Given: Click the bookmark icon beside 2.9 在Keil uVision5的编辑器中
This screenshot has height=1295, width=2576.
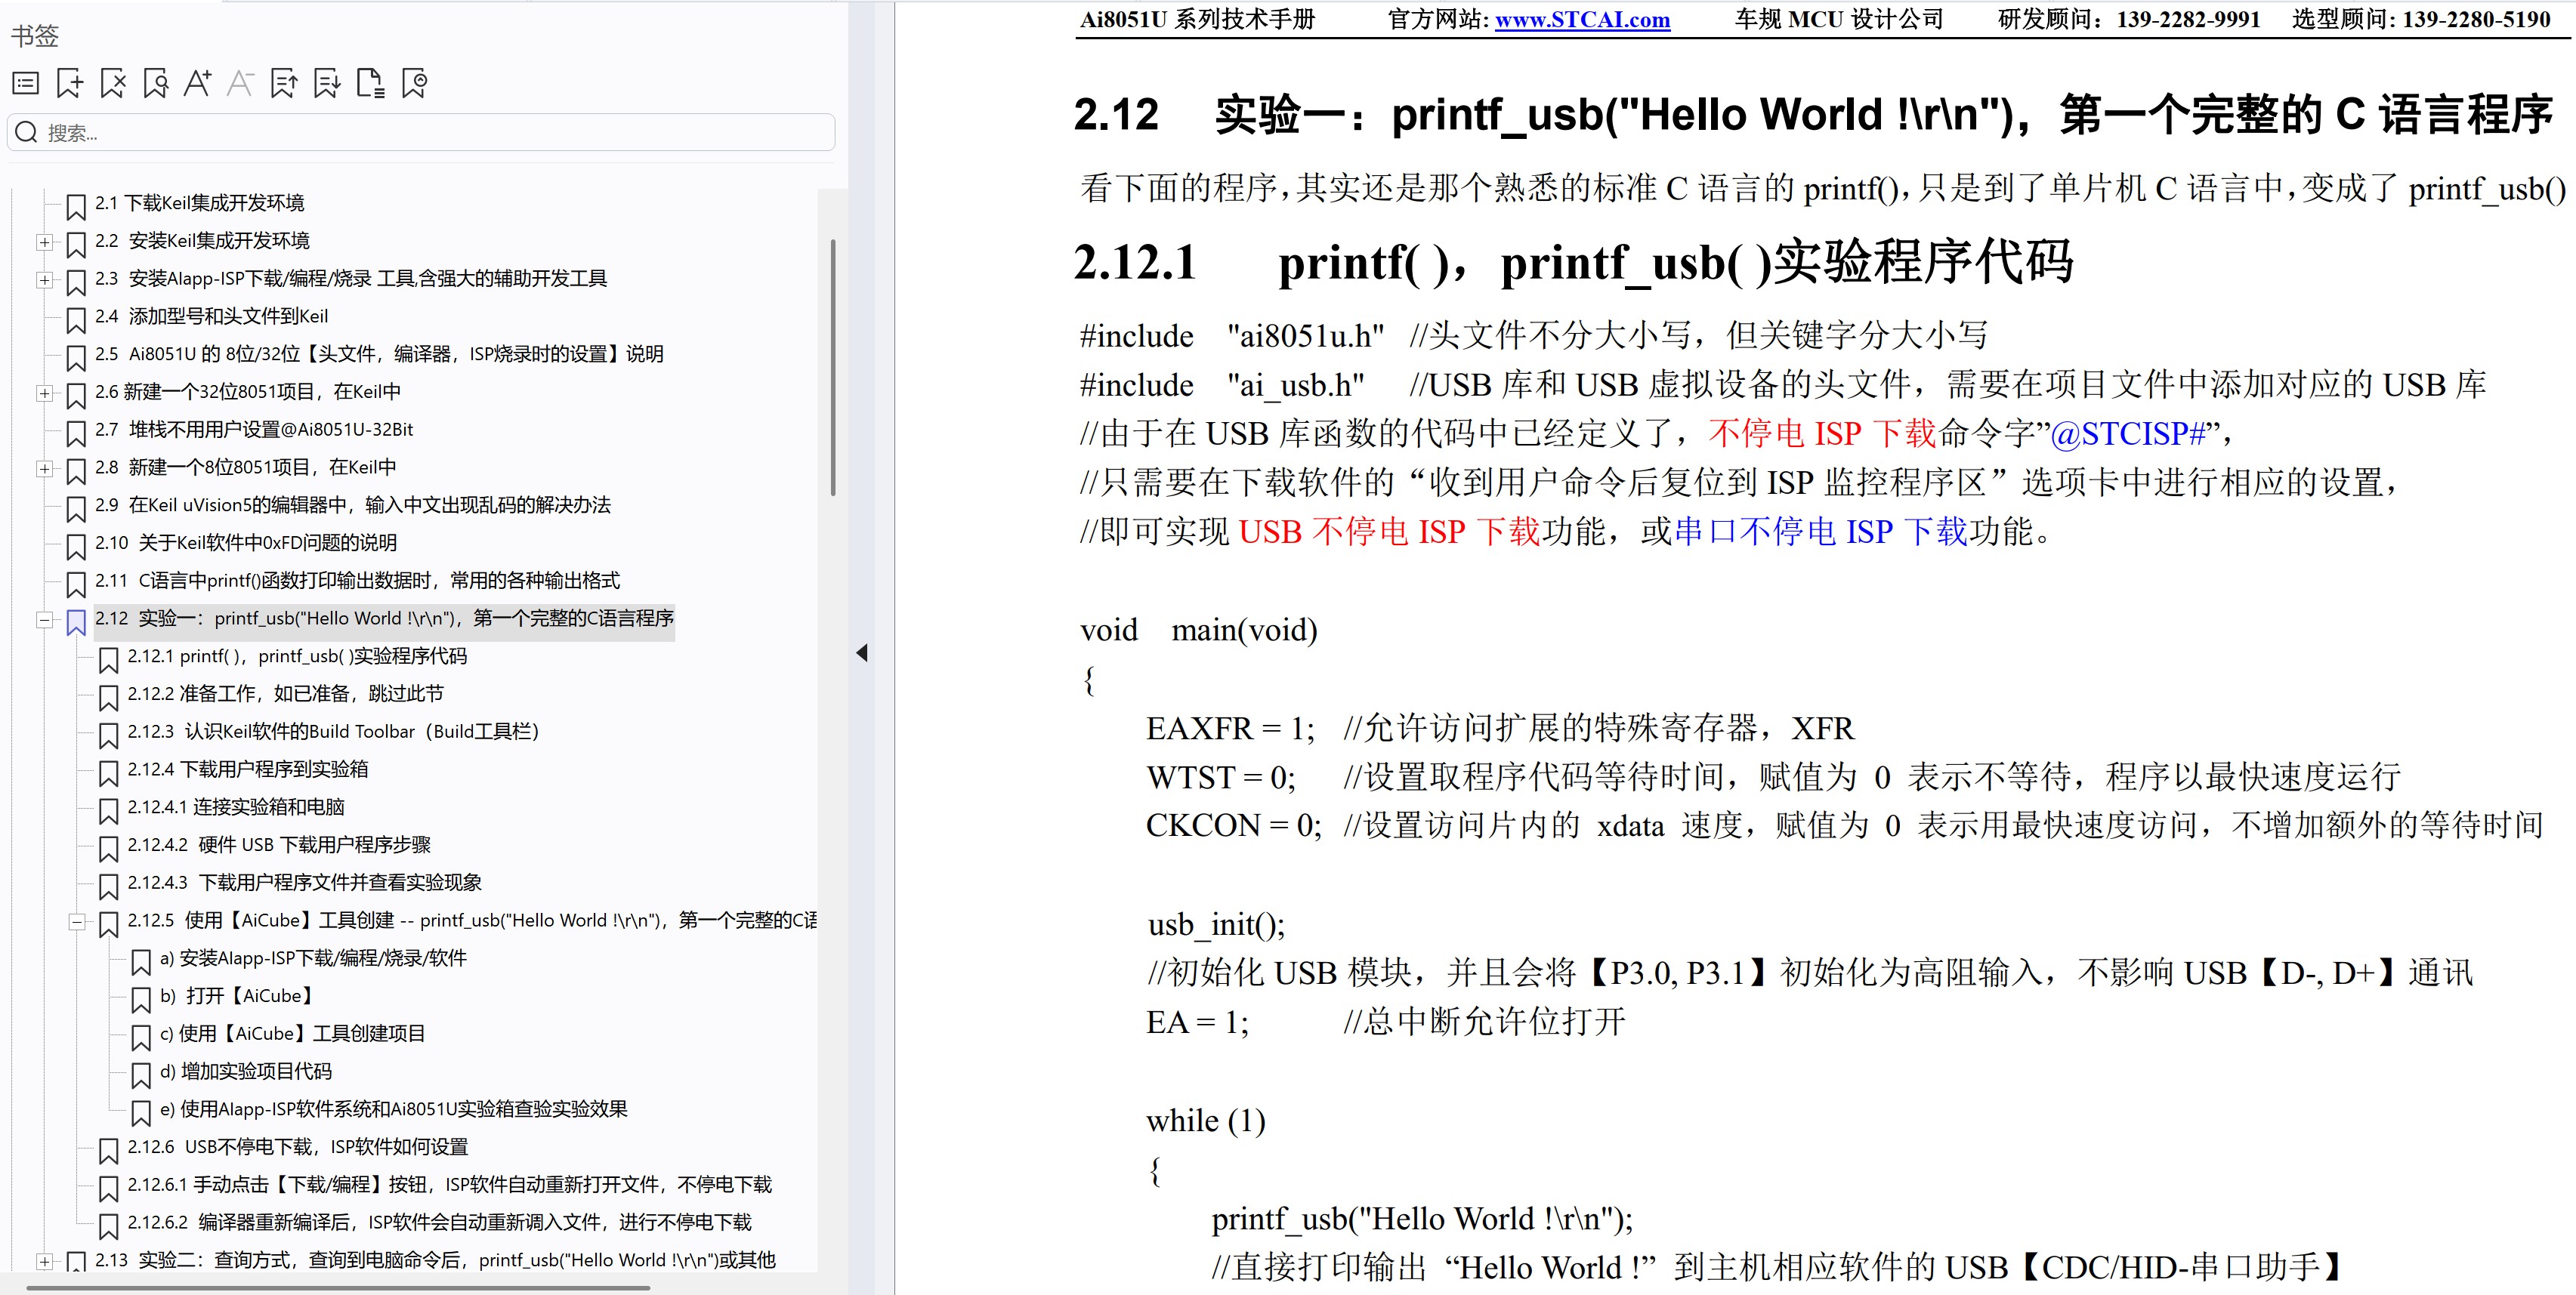Looking at the screenshot, I should [76, 509].
